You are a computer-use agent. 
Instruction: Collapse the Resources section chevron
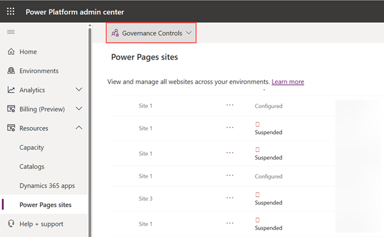(79, 128)
